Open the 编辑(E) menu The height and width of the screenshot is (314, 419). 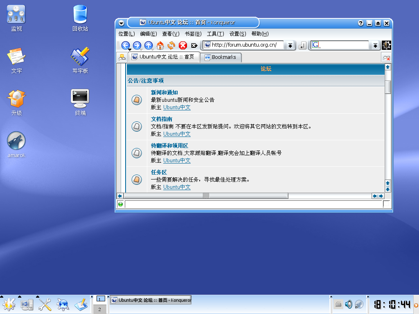pos(149,34)
